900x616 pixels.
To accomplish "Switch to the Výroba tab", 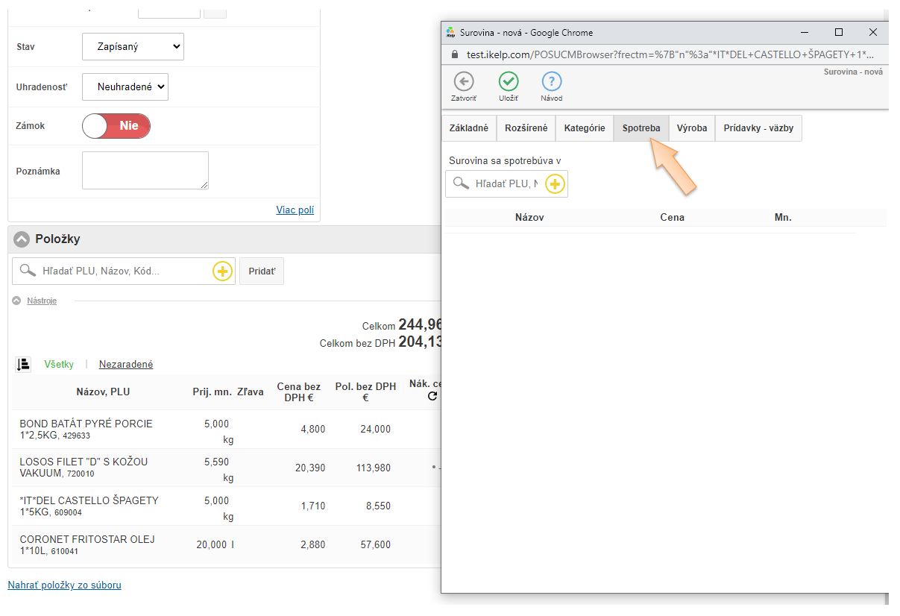I will point(691,128).
